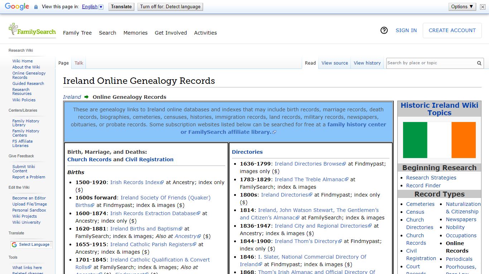
Task: Click Report a Problem link
Action: (29, 177)
